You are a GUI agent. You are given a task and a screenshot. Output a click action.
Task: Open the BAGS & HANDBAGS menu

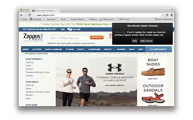tap(53, 49)
